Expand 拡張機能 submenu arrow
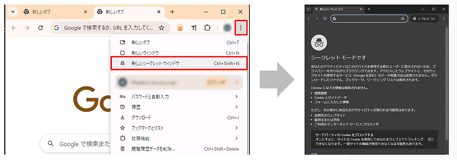 (x=236, y=138)
